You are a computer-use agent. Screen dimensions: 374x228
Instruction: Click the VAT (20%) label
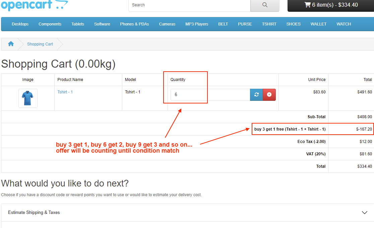pos(316,154)
